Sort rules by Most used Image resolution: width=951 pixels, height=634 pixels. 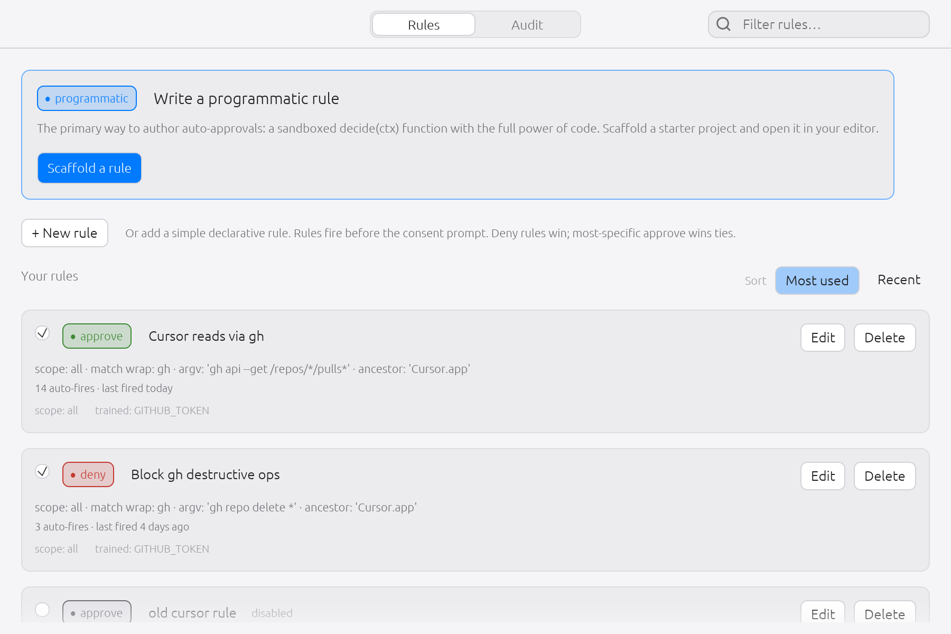[817, 281]
